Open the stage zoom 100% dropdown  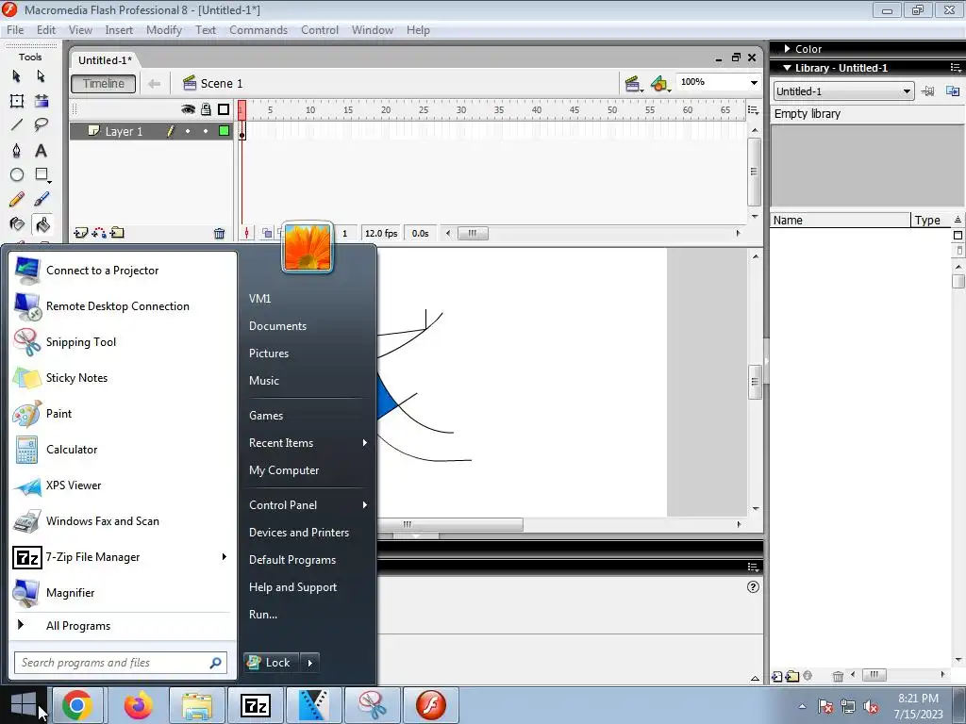pos(754,83)
